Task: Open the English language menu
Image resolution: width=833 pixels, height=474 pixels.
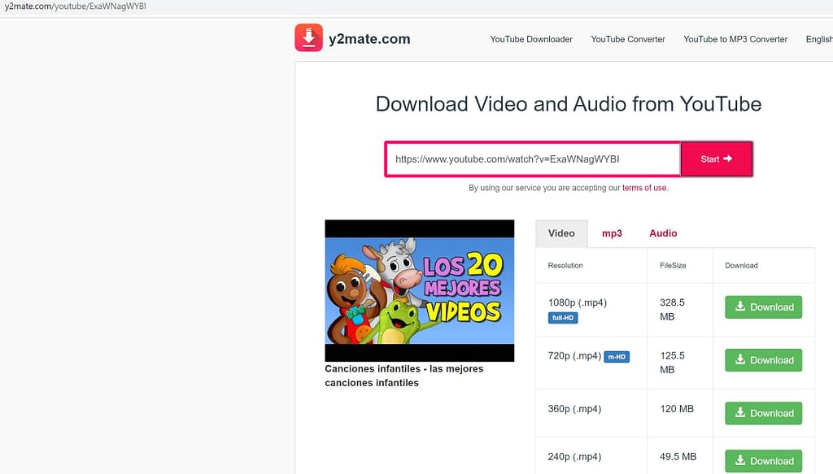Action: (819, 39)
